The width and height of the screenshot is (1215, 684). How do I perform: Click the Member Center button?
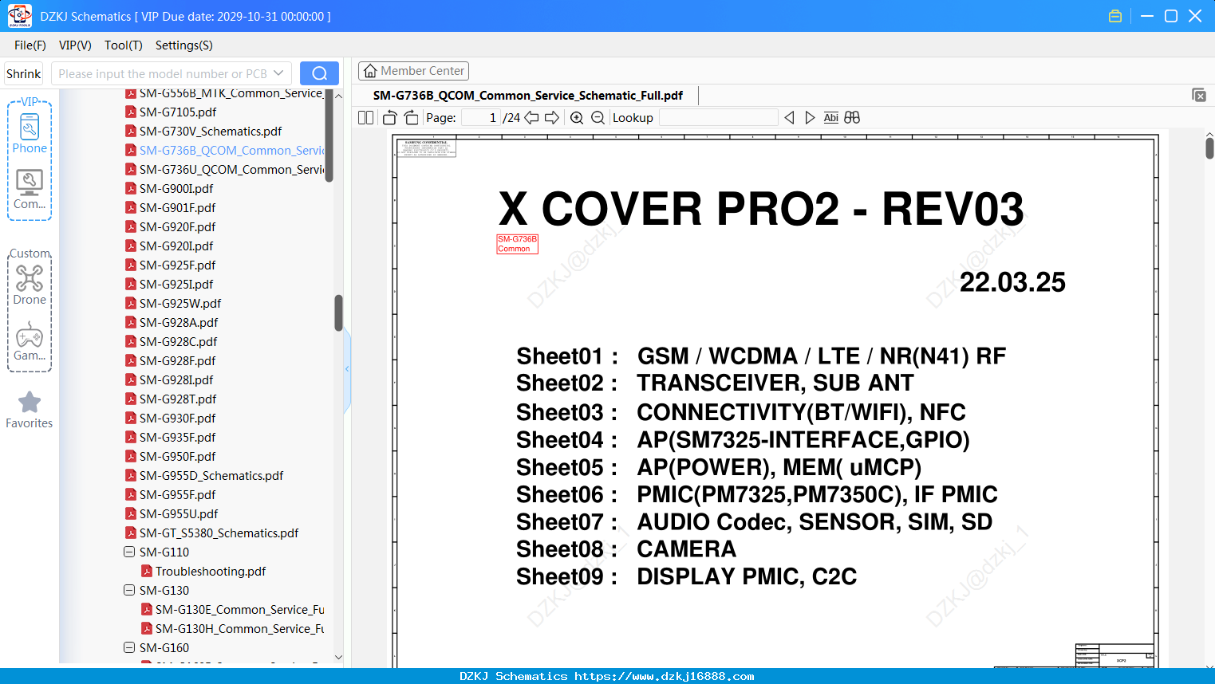coord(413,71)
